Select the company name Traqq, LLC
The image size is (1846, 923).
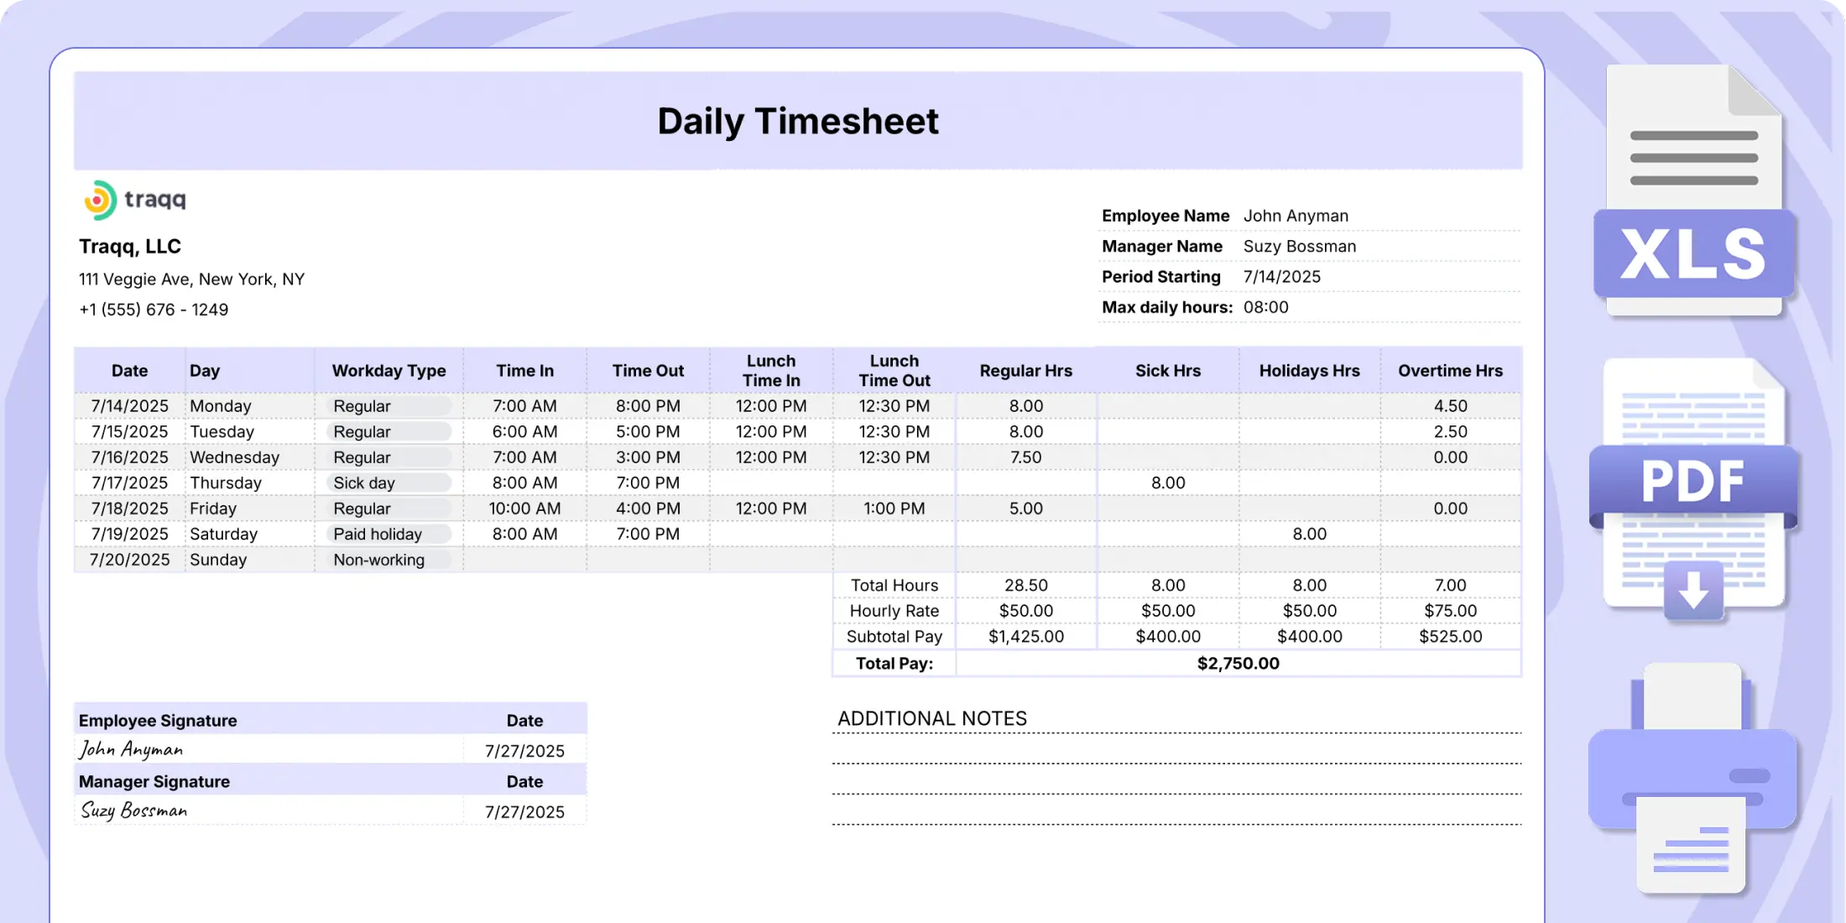coord(130,247)
